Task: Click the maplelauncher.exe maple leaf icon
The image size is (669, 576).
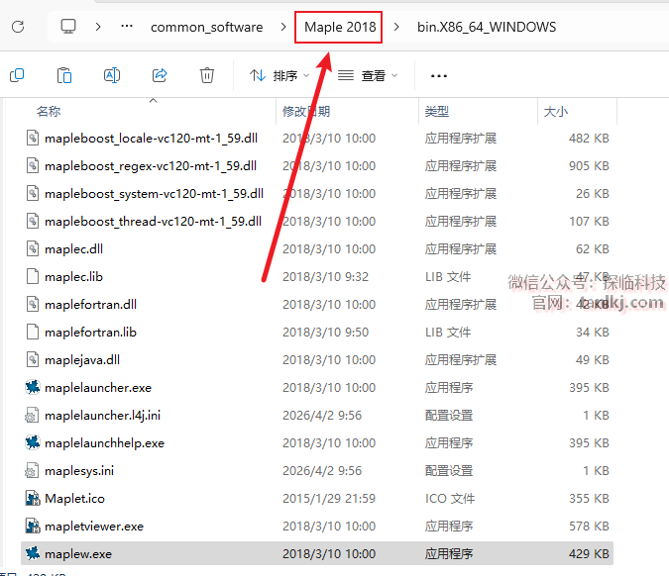Action: tap(33, 387)
